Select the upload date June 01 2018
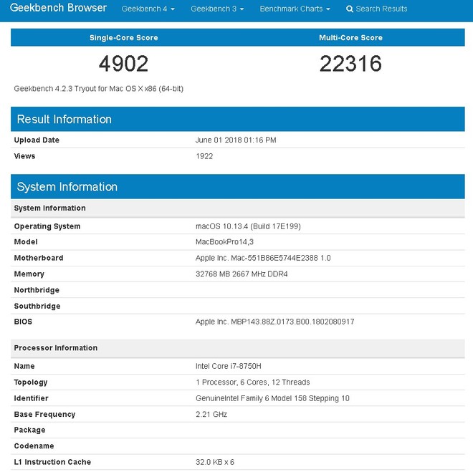Image resolution: width=473 pixels, height=472 pixels. click(x=235, y=140)
